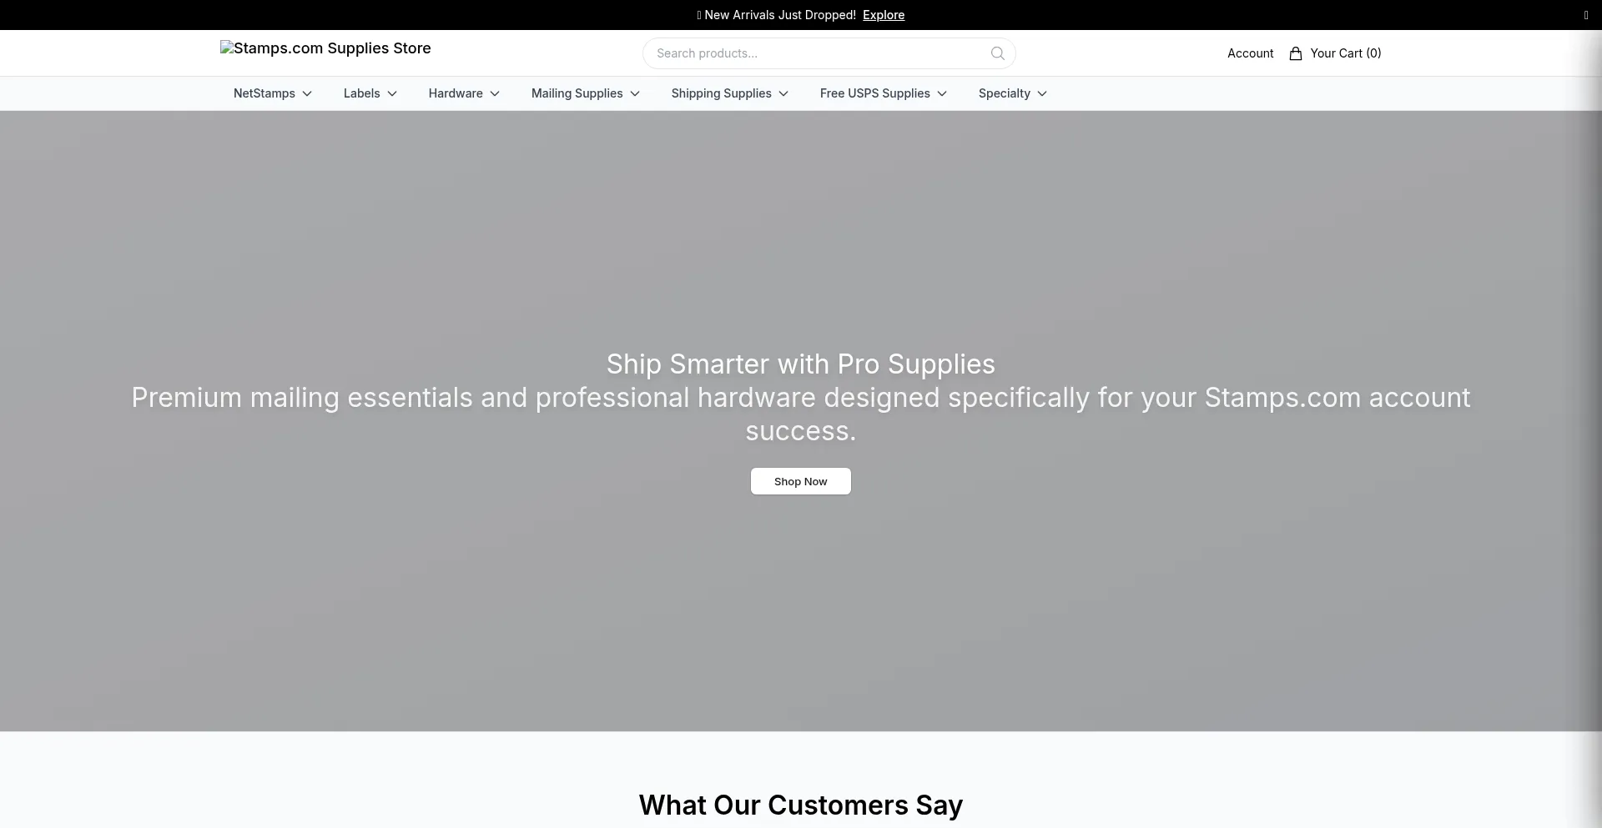Click the search magnifier icon
Image resolution: width=1602 pixels, height=828 pixels.
997,53
